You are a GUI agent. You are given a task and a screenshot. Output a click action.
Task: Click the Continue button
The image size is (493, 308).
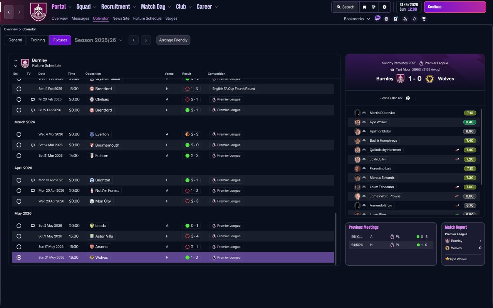pos(455,7)
